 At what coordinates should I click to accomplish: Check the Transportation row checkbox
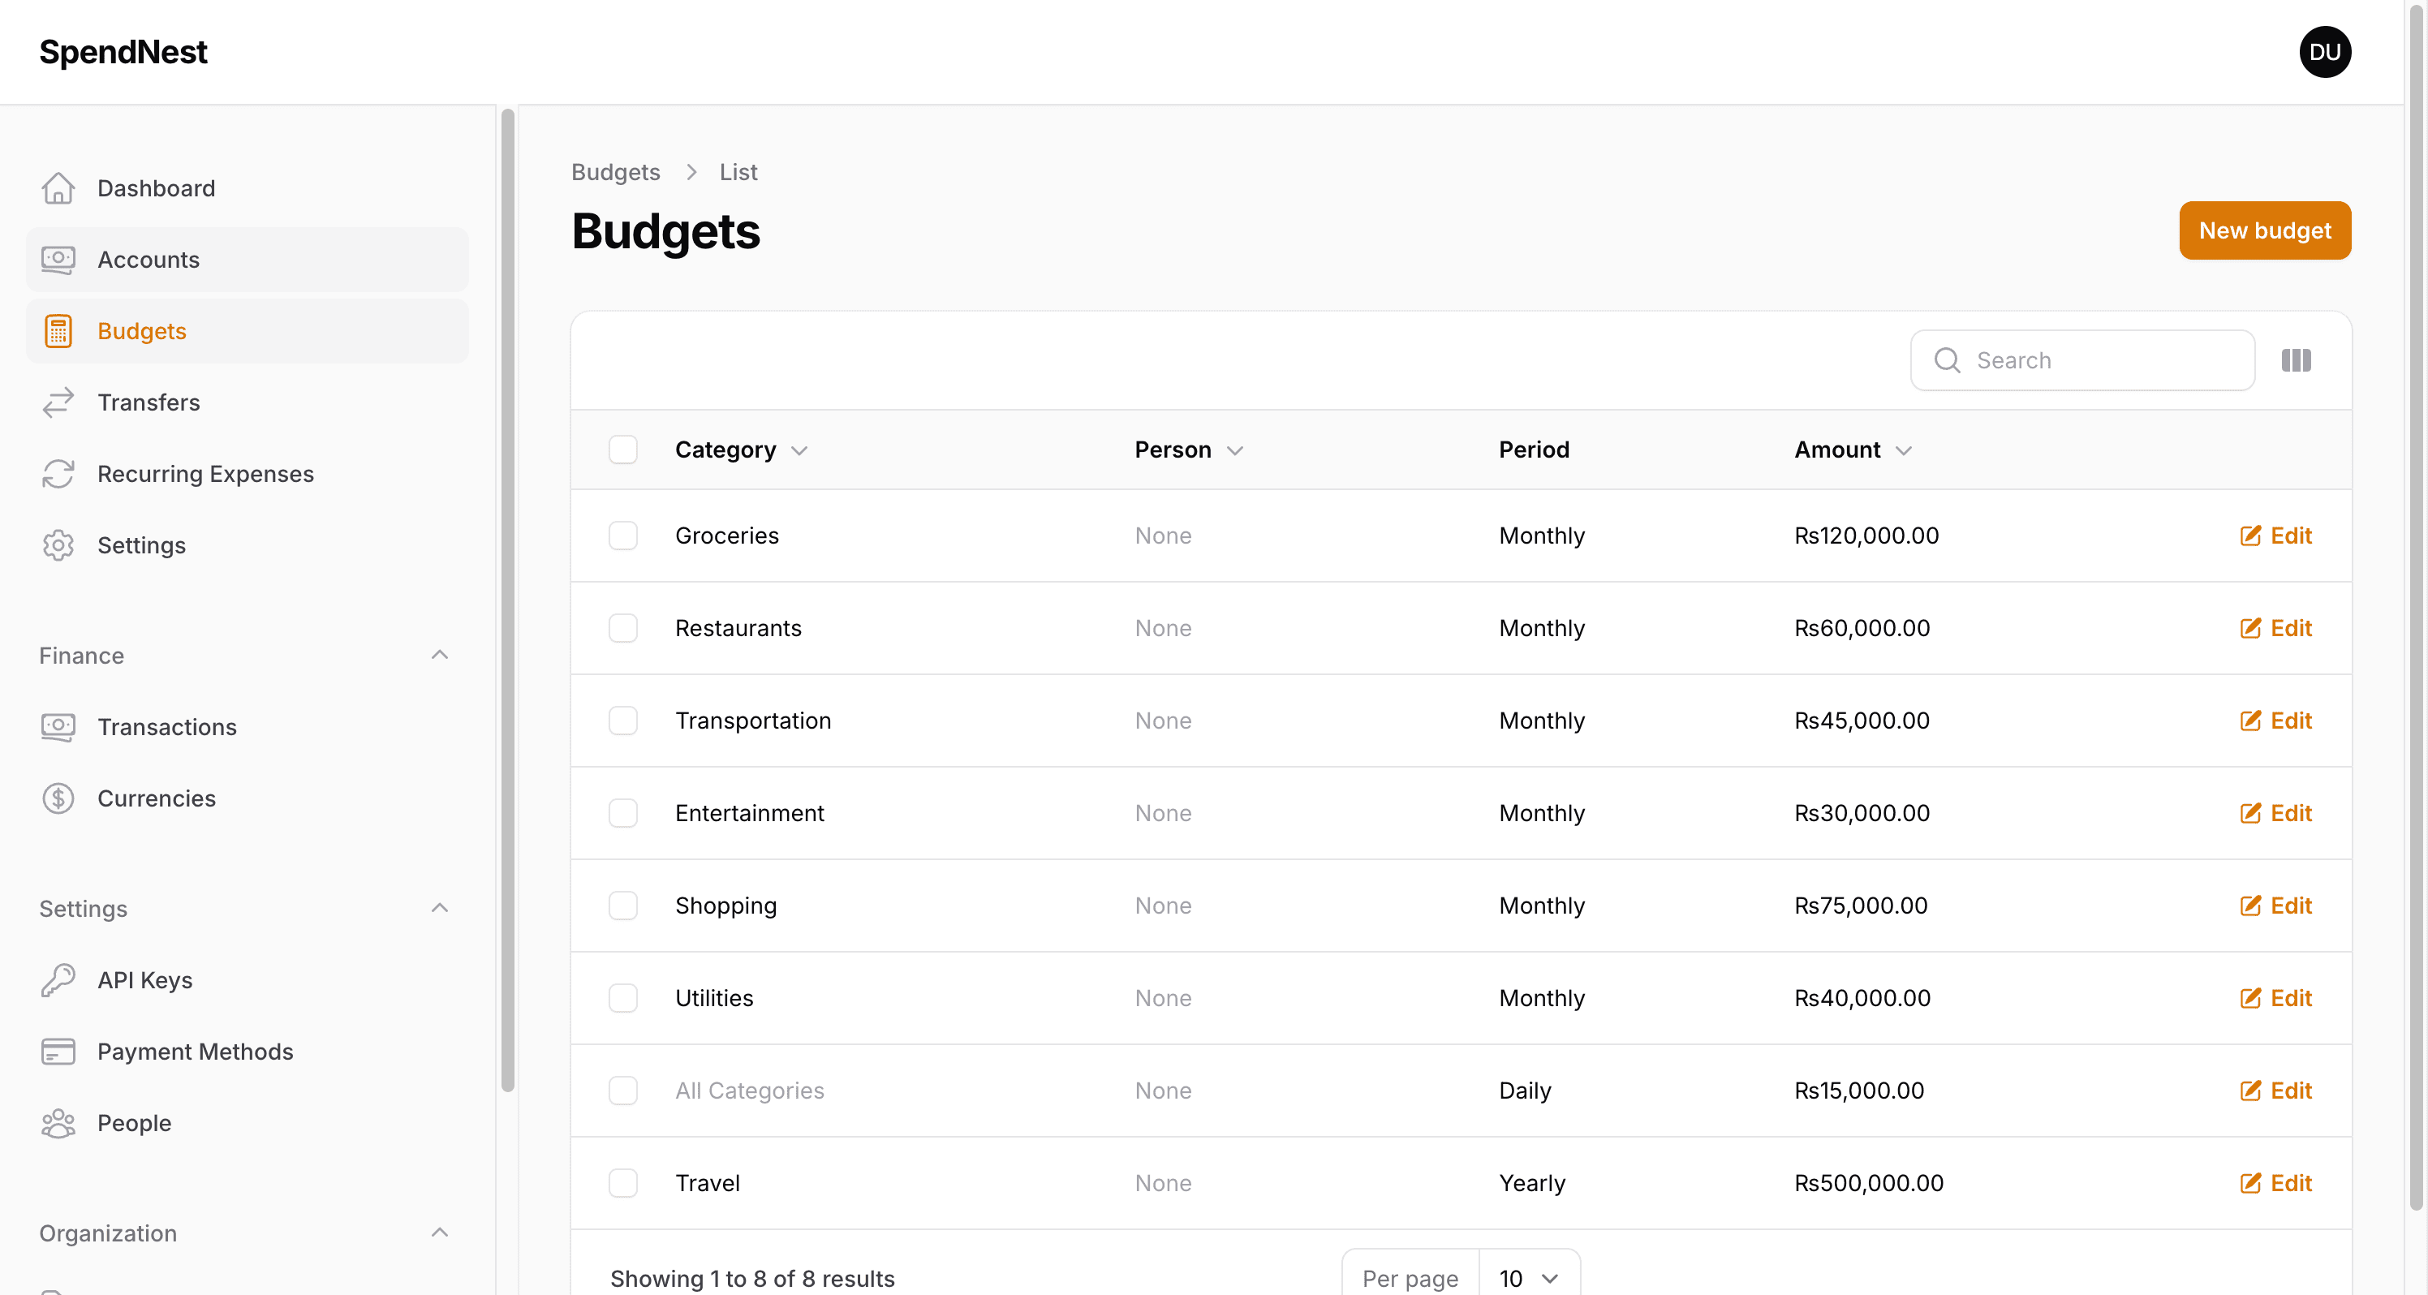click(623, 721)
